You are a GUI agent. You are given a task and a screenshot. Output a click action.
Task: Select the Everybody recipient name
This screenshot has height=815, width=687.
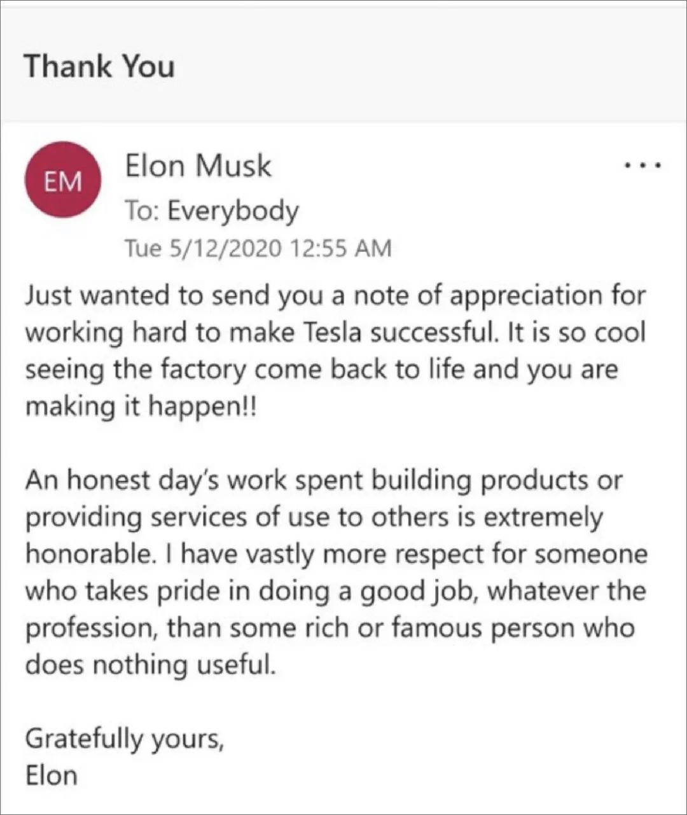tap(233, 211)
